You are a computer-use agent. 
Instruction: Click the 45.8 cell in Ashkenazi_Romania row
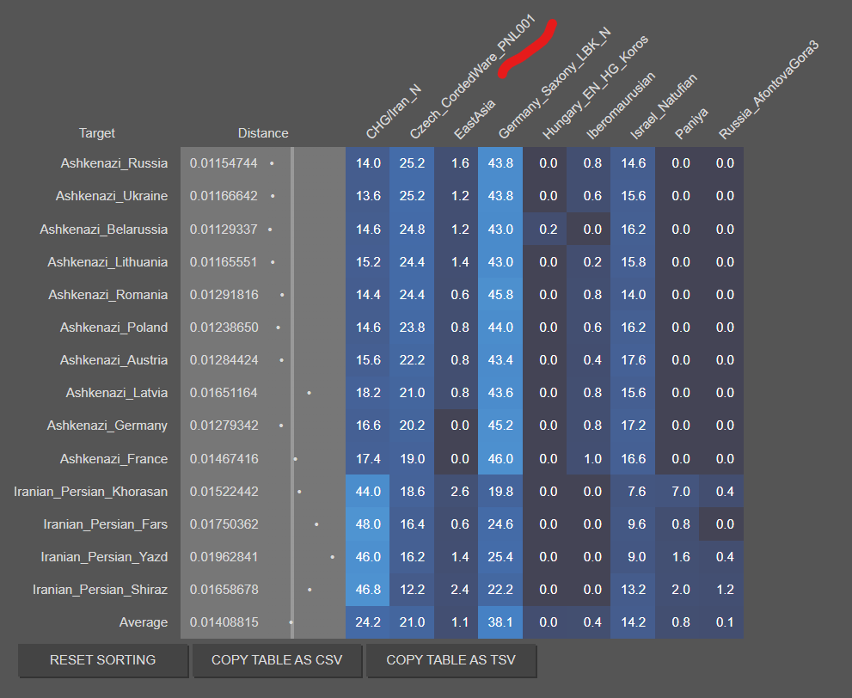click(x=500, y=295)
